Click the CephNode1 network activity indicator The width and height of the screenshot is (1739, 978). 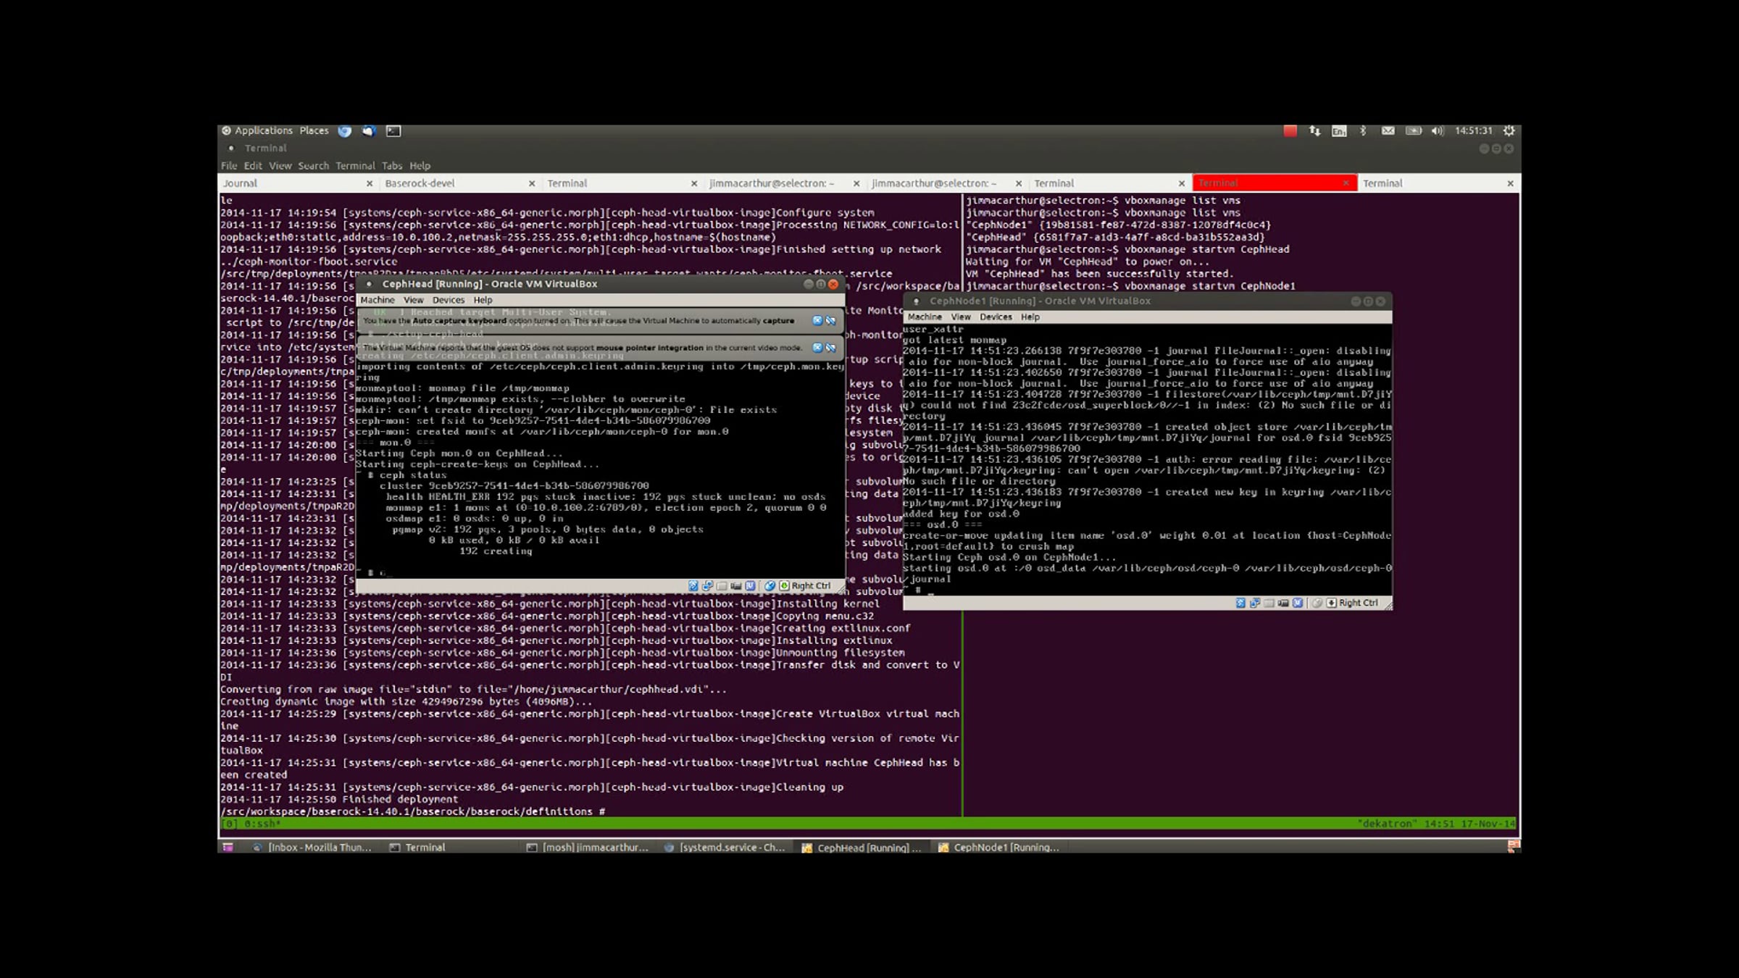tap(1255, 603)
